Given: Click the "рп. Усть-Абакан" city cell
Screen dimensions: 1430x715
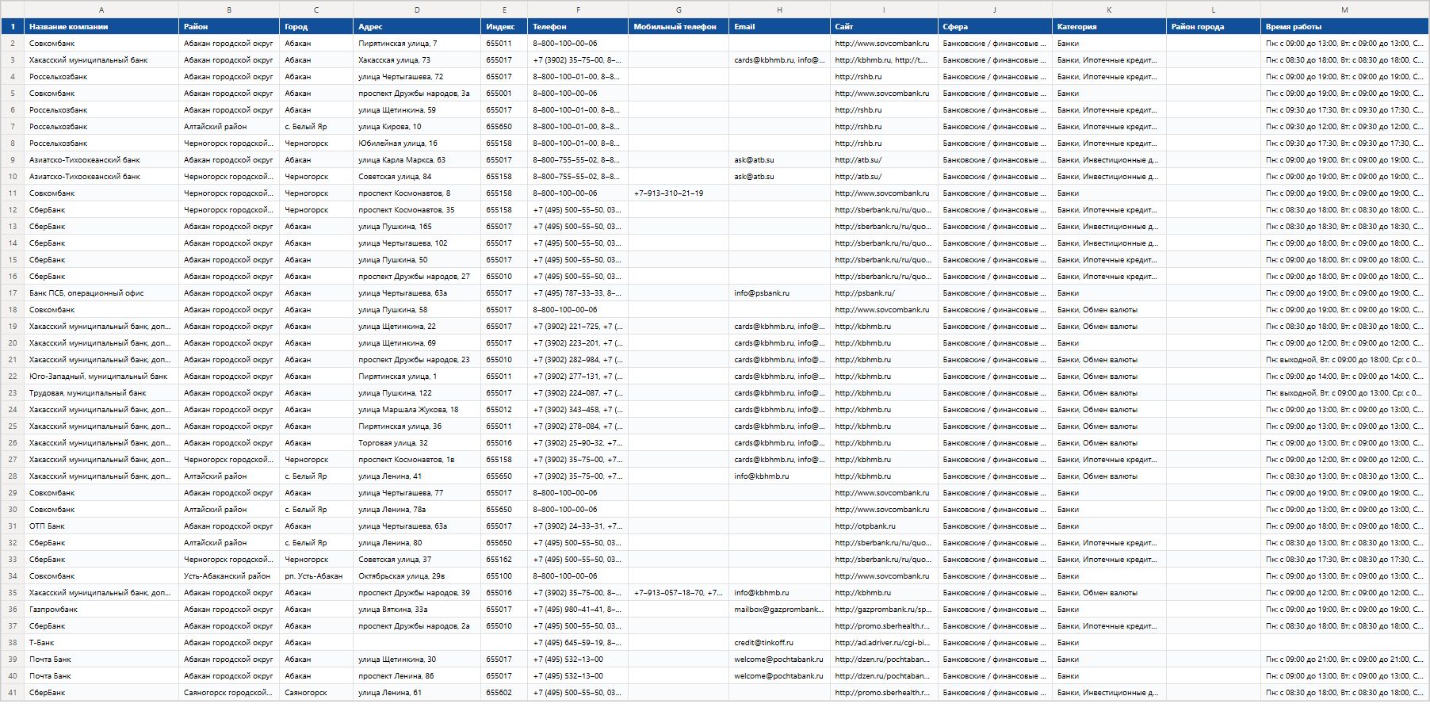Looking at the screenshot, I should click(316, 576).
